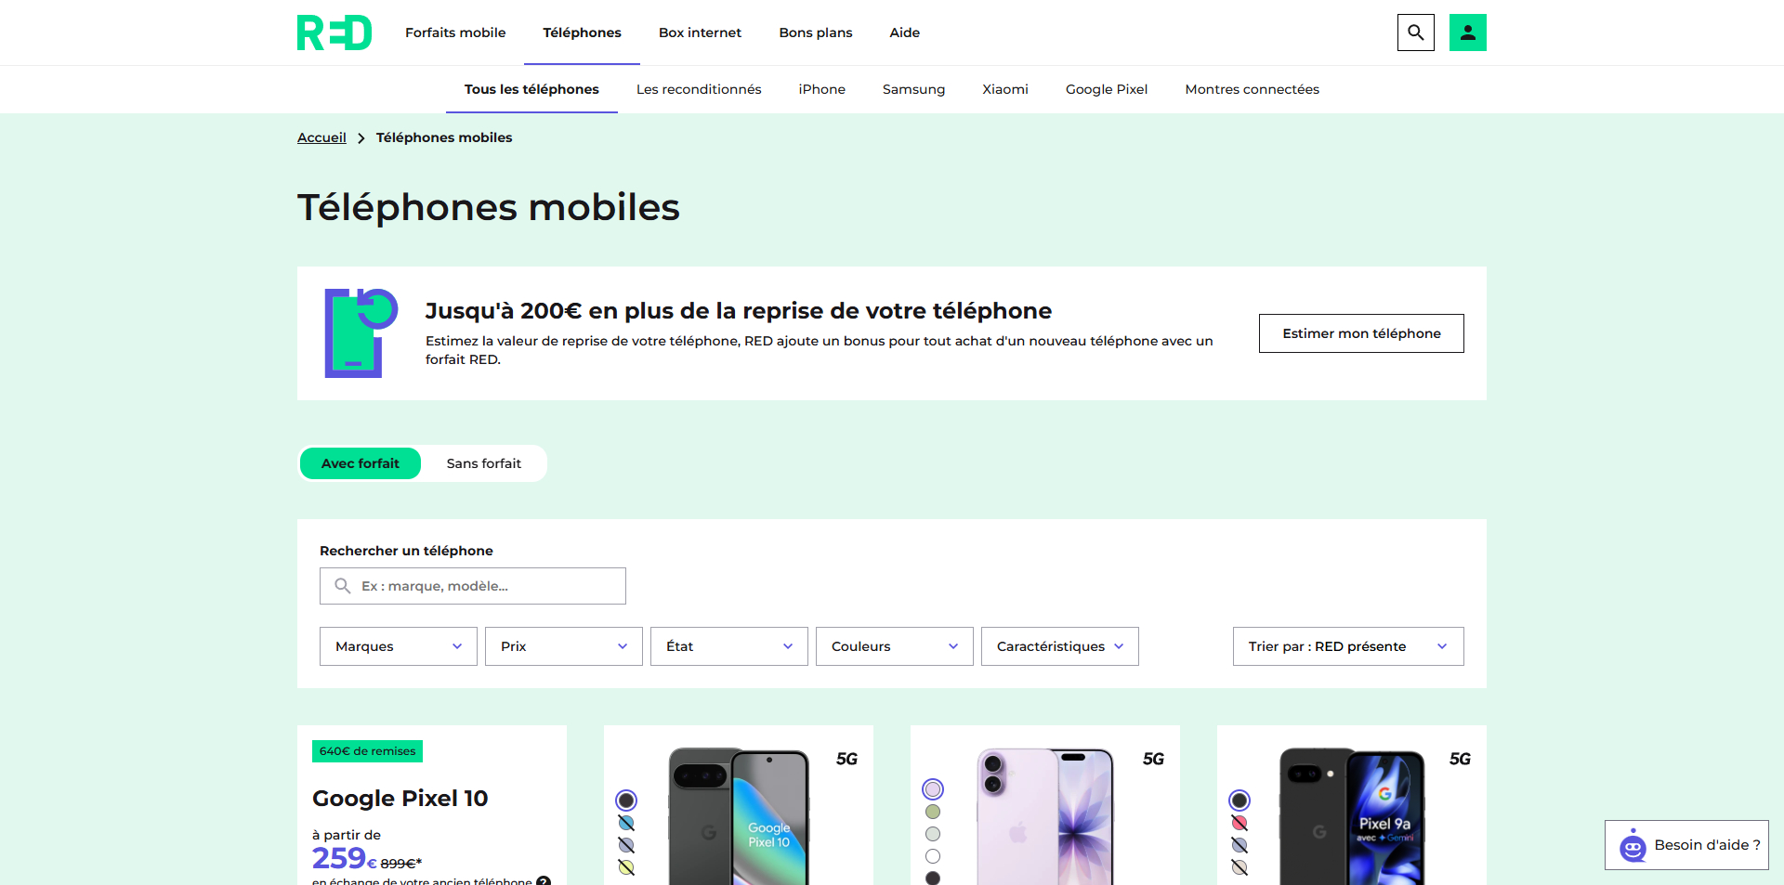The image size is (1784, 885).
Task: Open the user account icon
Action: click(1468, 33)
